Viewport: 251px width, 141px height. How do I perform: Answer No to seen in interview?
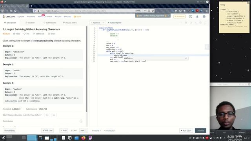click(54, 115)
